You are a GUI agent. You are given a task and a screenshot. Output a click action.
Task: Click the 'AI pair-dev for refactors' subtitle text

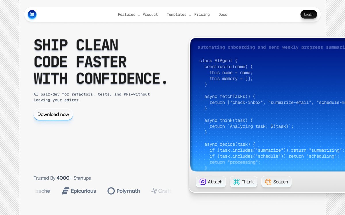tap(92, 97)
